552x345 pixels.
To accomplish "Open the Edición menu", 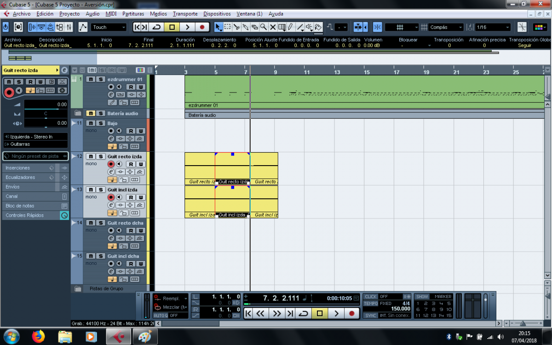I will click(45, 14).
